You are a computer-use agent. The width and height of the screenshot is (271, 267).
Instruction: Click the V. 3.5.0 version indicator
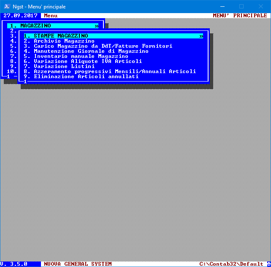(x=14, y=264)
